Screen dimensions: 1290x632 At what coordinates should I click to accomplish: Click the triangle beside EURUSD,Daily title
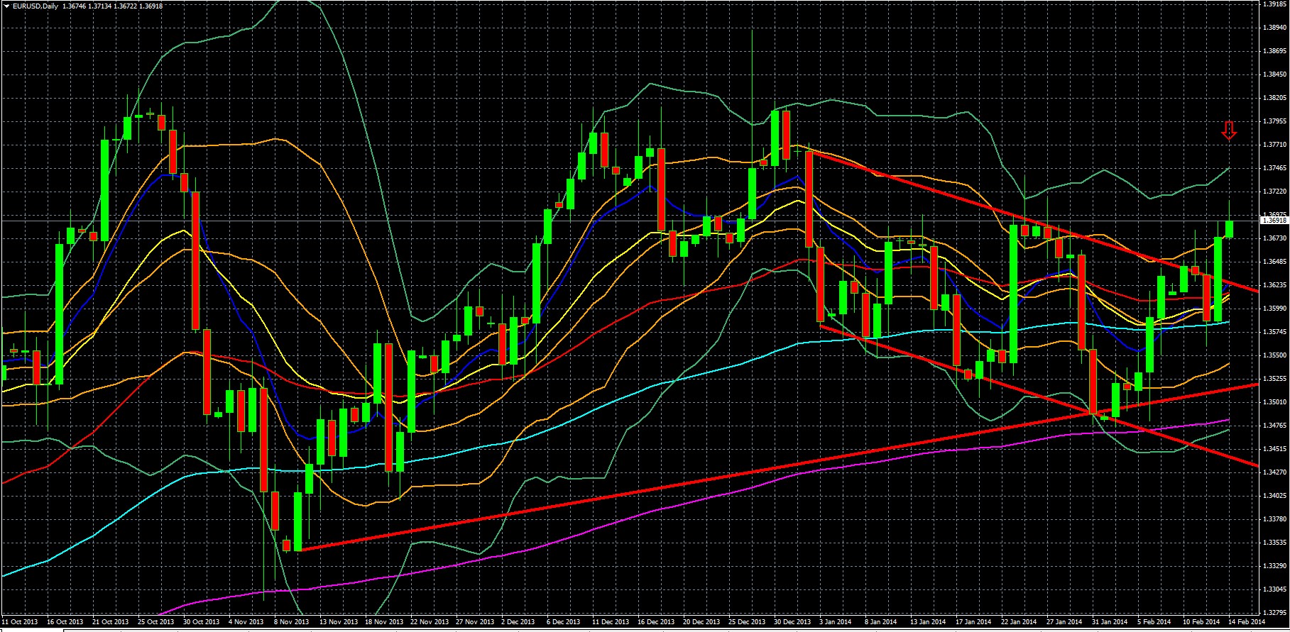[x=6, y=6]
